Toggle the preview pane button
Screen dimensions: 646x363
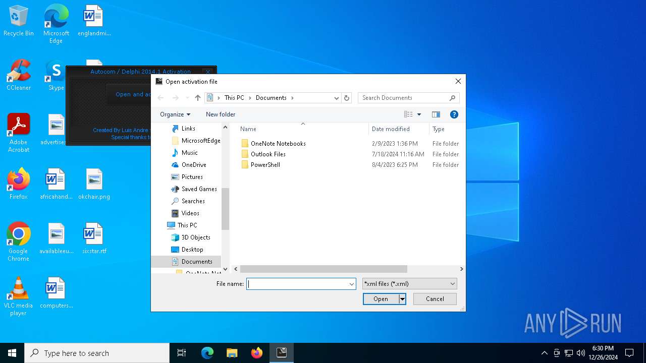(436, 114)
